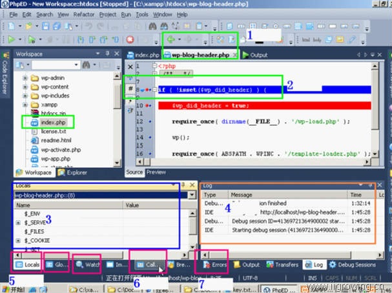This screenshot has width=392, height=293.
Task: Click the Step Over braces icon
Action: [92, 39]
